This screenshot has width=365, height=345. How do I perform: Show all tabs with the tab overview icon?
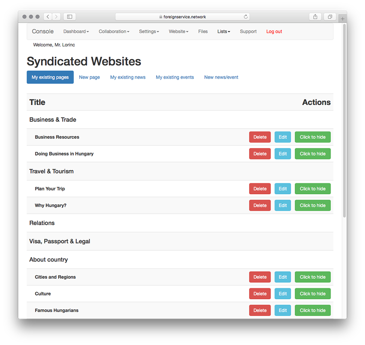pos(330,17)
